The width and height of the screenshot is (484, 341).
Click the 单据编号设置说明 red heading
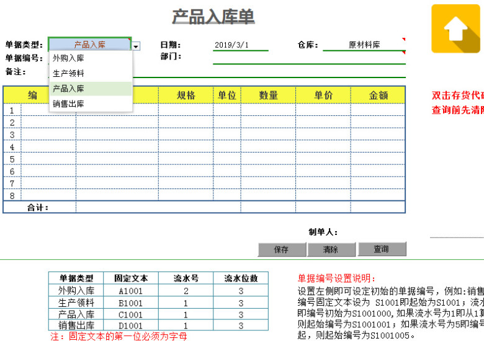tap(336, 278)
